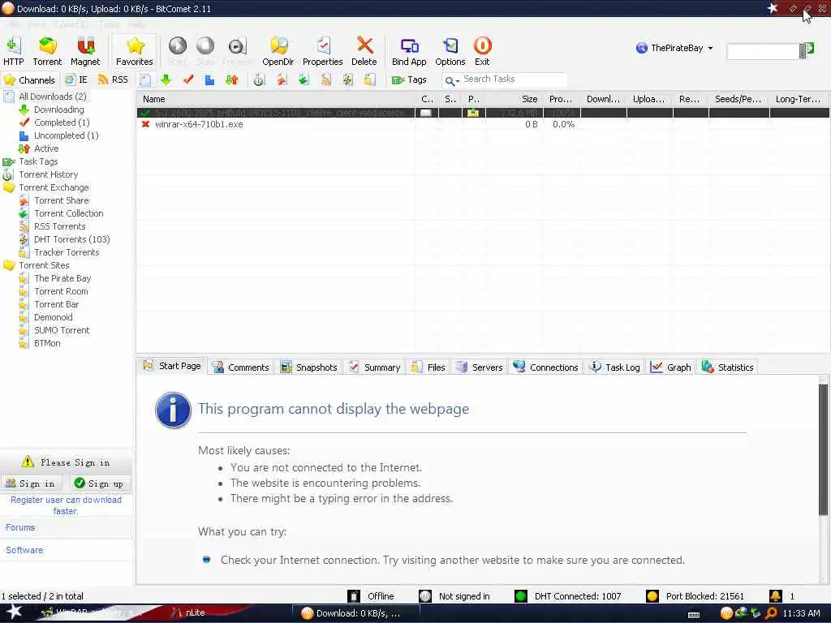Open Torrent History in sidebar
Image resolution: width=831 pixels, height=623 pixels.
(x=48, y=175)
